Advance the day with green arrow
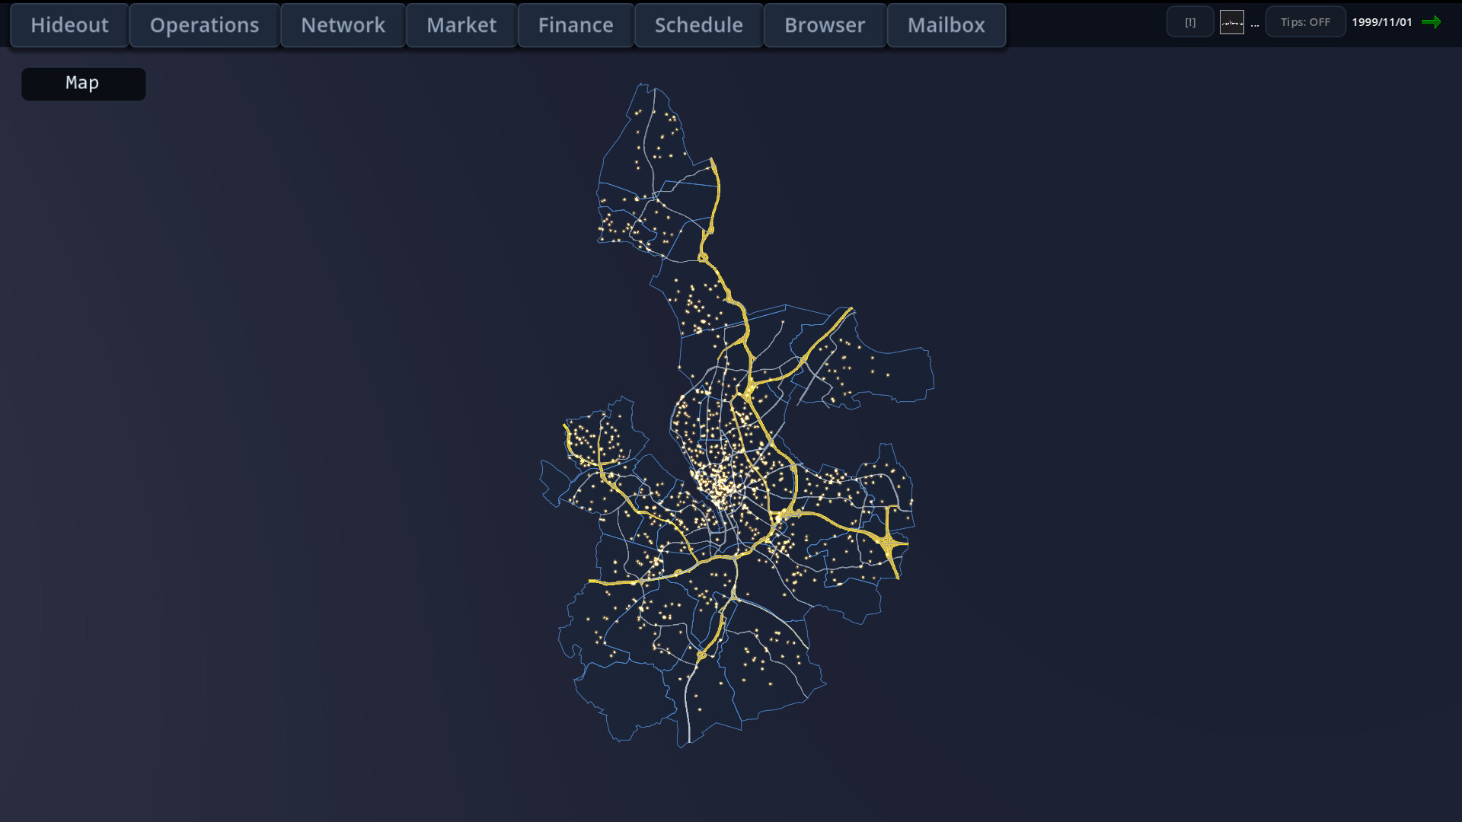Viewport: 1462px width, 822px height. pos(1431,22)
